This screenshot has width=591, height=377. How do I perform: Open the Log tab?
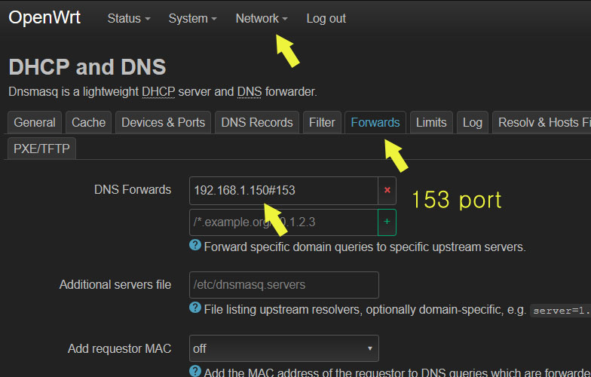tap(472, 122)
